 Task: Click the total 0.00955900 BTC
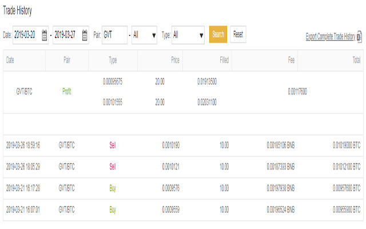347,210
